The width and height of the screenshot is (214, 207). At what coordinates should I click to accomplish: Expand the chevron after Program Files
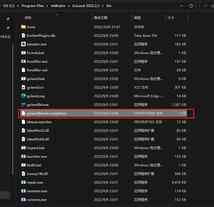(x=47, y=6)
